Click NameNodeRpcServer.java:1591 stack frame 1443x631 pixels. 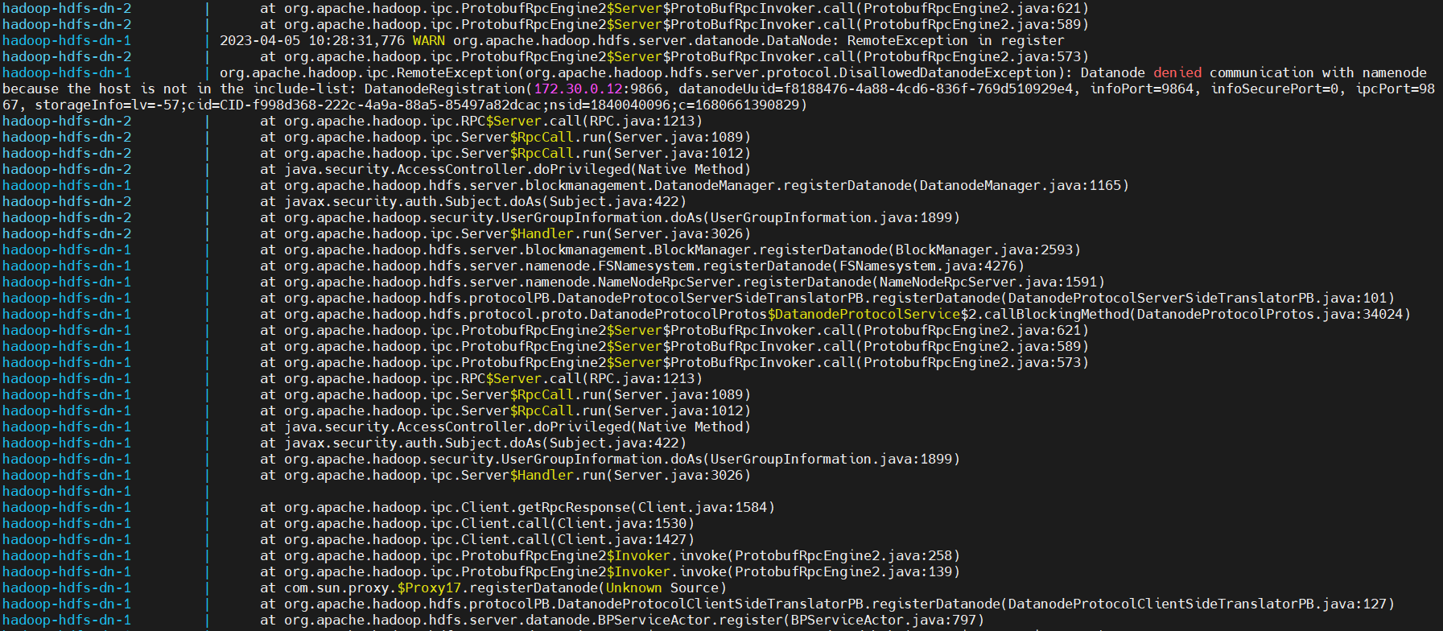click(682, 282)
